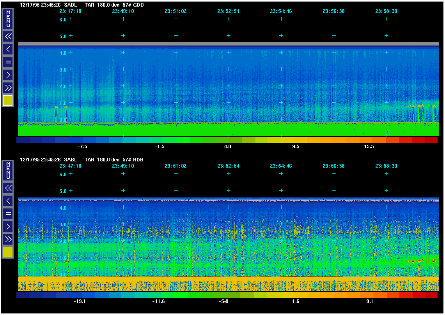Click red end of top color scale
This screenshot has width=445, height=315.
(x=431, y=140)
